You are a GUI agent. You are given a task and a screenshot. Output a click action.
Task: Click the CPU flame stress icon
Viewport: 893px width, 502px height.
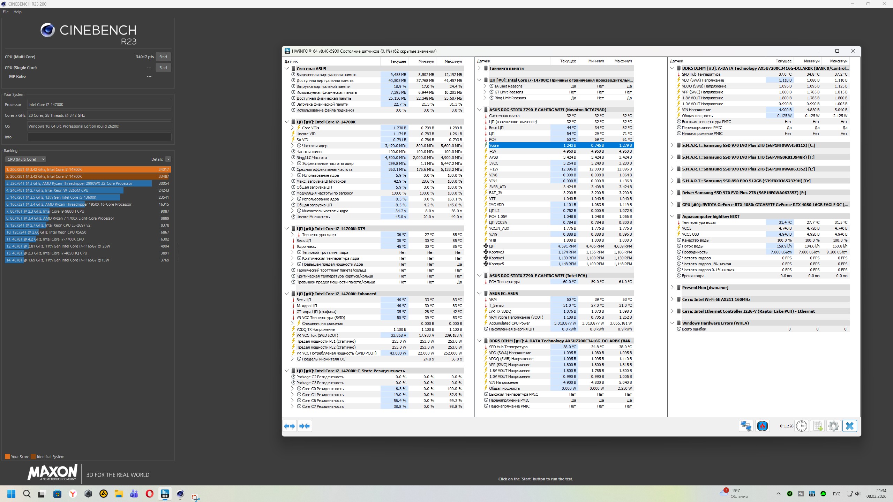coord(763,426)
